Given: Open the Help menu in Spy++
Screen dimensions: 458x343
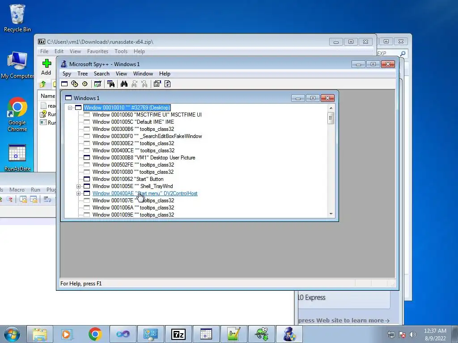Looking at the screenshot, I should [x=165, y=74].
